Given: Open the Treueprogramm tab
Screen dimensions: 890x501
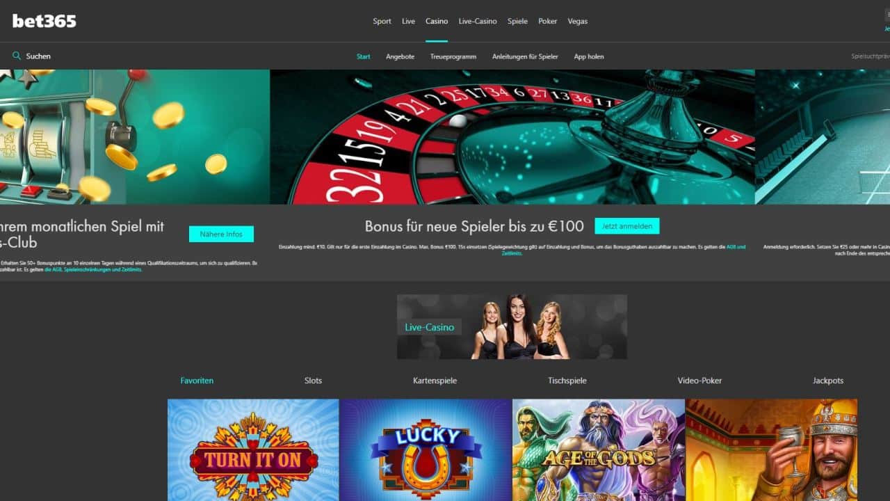Looking at the screenshot, I should (453, 56).
